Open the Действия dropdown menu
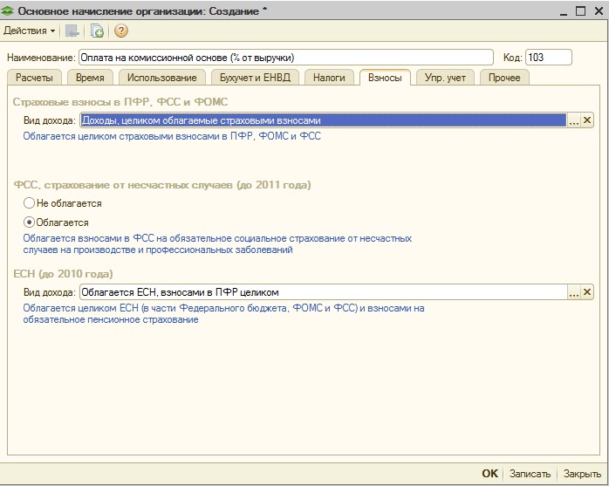This screenshot has height=486, width=609. (29, 31)
